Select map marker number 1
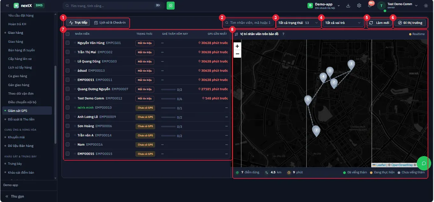 pyautogui.click(x=330, y=72)
